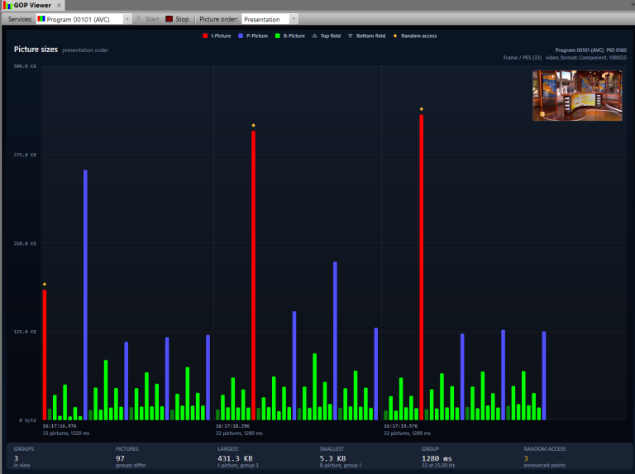Click the red I-picture bar of group 2
The image size is (635, 474).
254,275
